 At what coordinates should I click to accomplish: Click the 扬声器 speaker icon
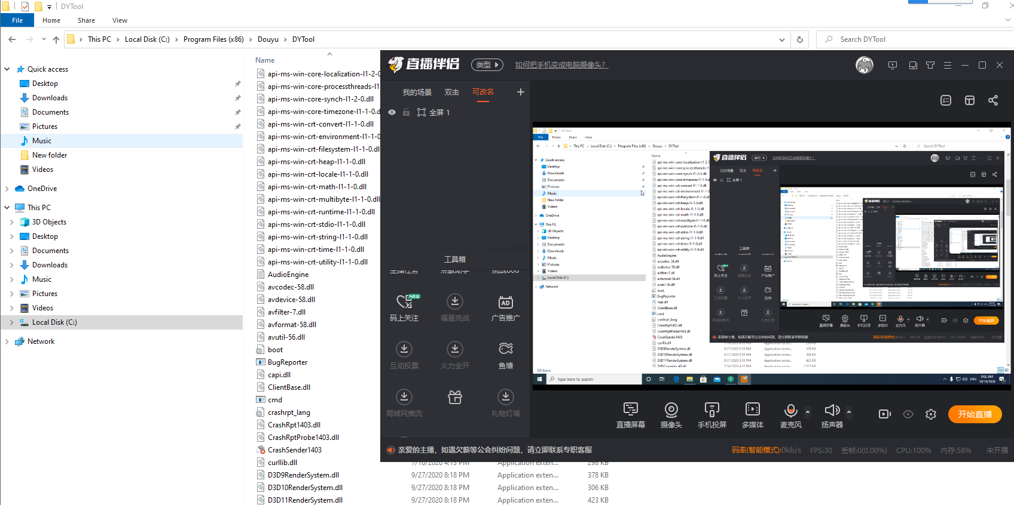(832, 410)
